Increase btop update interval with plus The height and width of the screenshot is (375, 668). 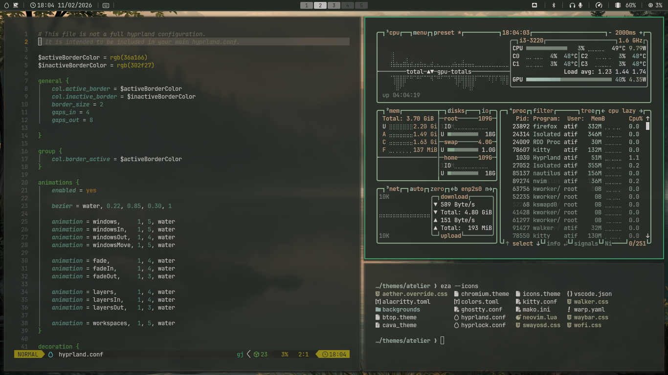641,33
